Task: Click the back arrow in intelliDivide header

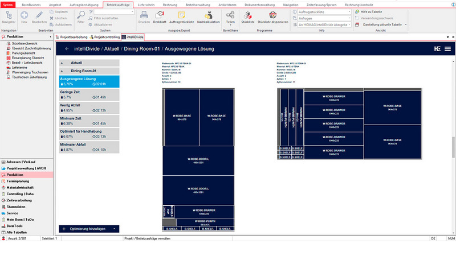Action: pyautogui.click(x=67, y=49)
